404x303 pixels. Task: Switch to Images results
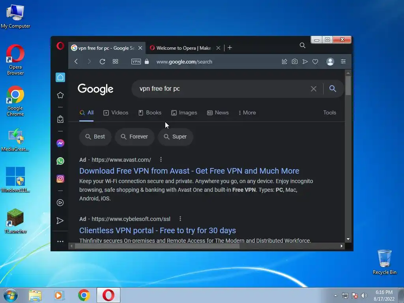tap(184, 112)
